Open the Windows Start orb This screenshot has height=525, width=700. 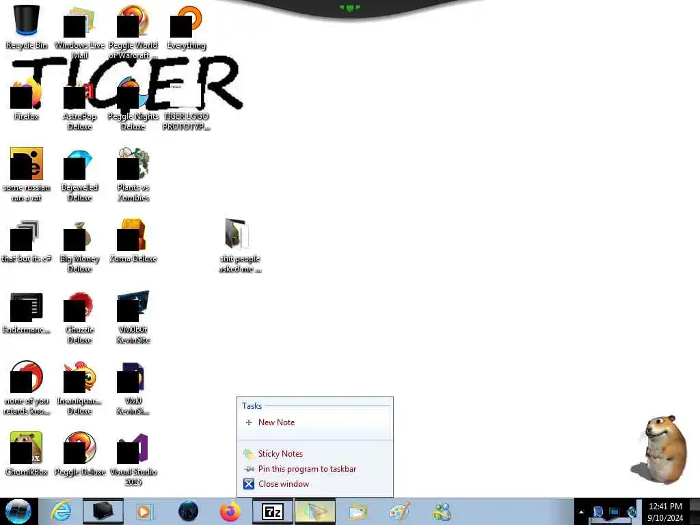coord(18,511)
